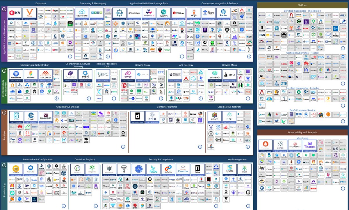Click the Dragonfly card
Screen dimensions: 349x210
tap(92, 170)
